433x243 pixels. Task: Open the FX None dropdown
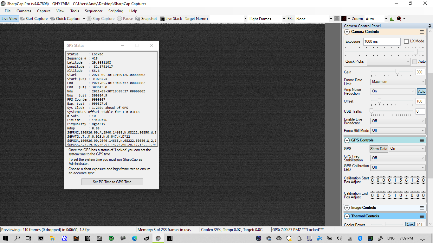tap(331, 19)
